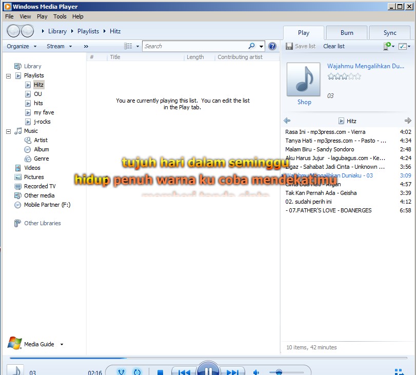Image resolution: width=416 pixels, height=375 pixels.
Task: Pause the current song
Action: tap(208, 369)
